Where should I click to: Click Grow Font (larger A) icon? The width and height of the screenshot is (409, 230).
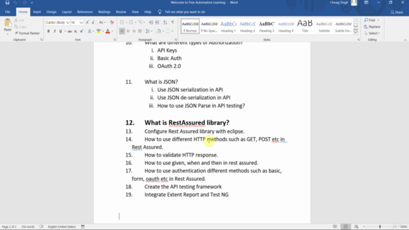[x=88, y=22]
